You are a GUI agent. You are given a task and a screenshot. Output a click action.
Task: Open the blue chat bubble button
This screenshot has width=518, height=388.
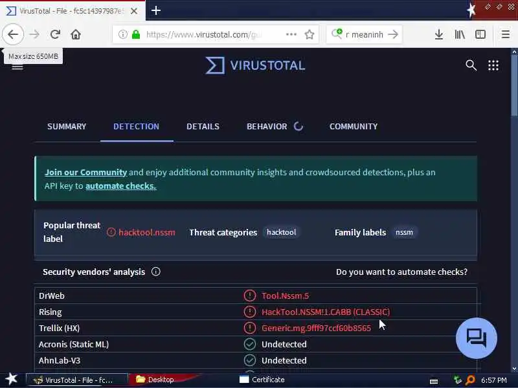point(477,338)
